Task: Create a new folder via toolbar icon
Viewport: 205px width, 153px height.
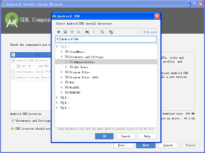Action: 87,32
